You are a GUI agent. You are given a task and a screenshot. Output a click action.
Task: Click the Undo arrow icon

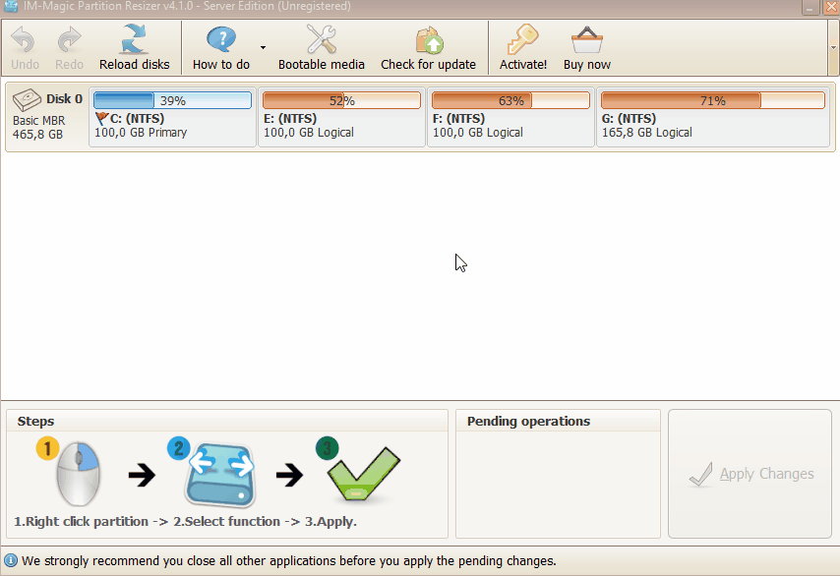pyautogui.click(x=23, y=40)
